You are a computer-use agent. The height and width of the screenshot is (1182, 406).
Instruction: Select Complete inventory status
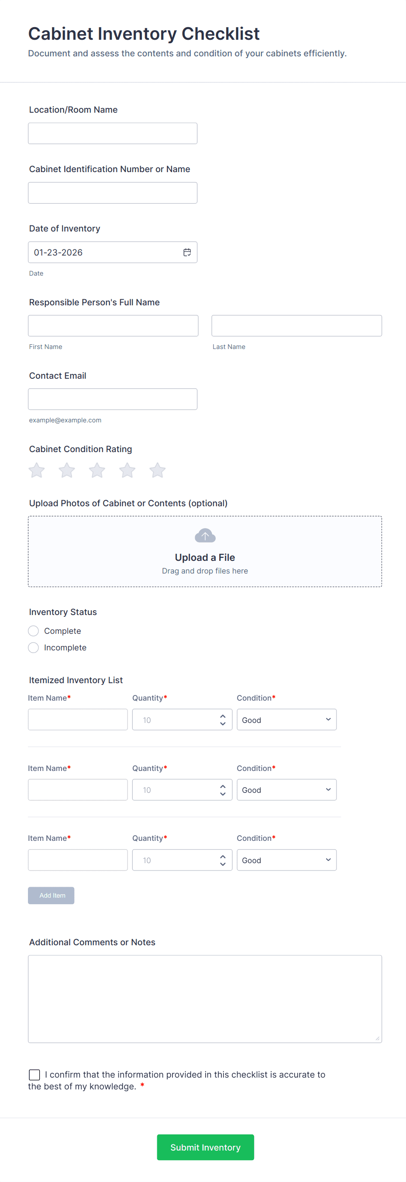(x=34, y=631)
